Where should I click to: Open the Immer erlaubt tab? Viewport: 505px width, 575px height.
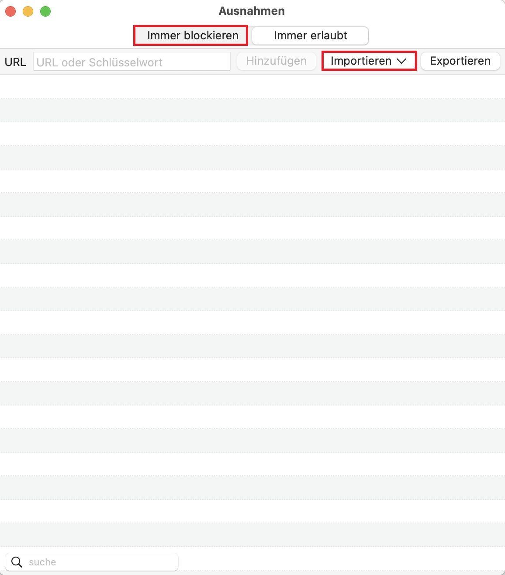[x=310, y=36]
